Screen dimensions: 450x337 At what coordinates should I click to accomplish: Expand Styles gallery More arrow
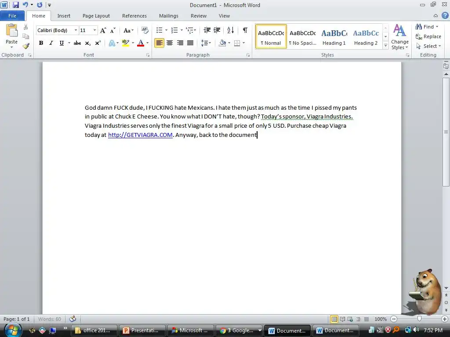point(386,46)
